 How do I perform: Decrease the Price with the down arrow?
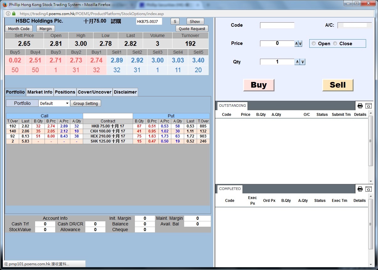click(x=300, y=44)
